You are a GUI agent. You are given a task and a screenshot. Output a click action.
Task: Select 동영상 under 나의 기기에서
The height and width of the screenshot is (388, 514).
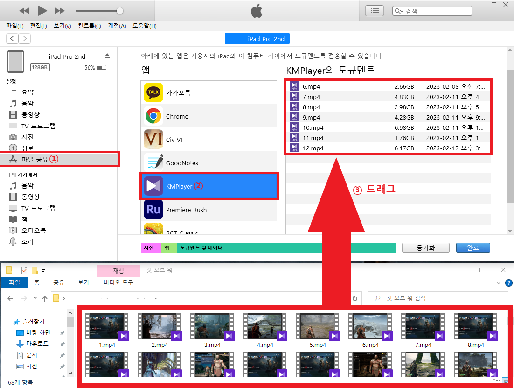pyautogui.click(x=30, y=197)
